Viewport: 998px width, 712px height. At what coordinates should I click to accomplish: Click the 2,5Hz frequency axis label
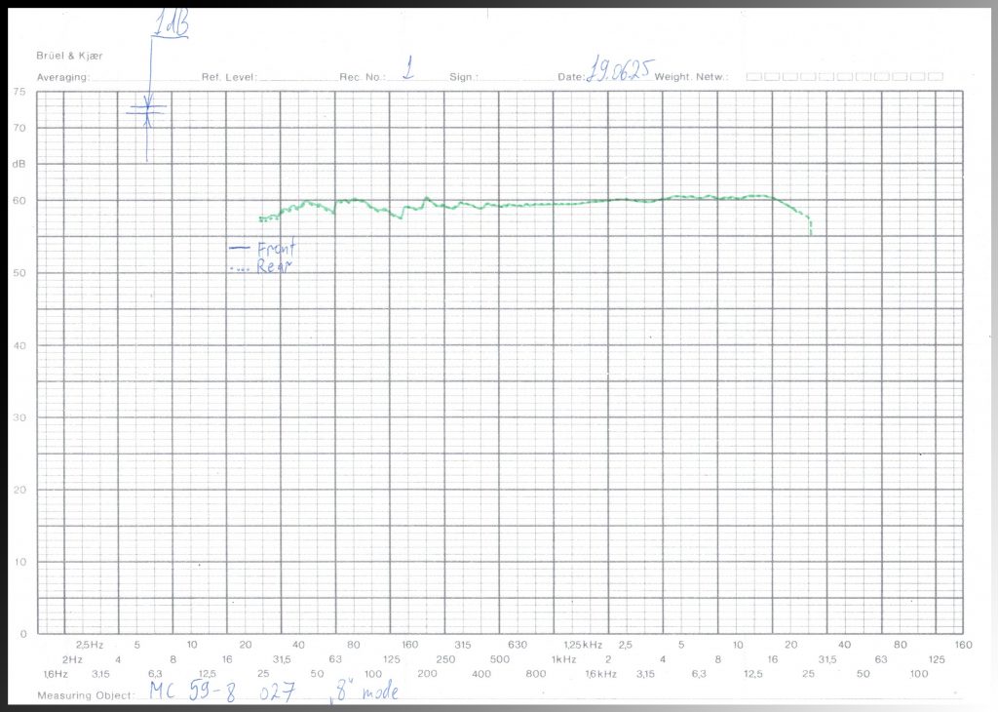click(x=90, y=645)
